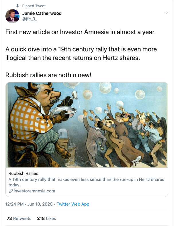Open the bull blowing bubbles cartoon image
This screenshot has height=226, width=174.
point(87,125)
